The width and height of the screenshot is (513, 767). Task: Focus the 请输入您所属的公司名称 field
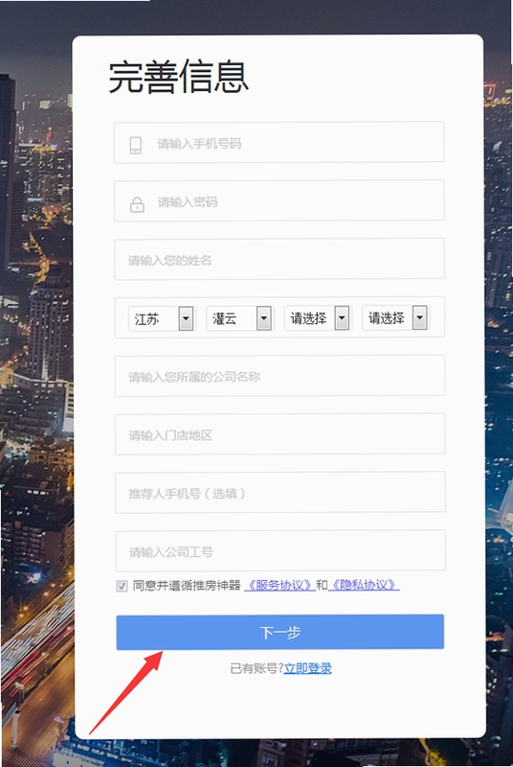279,376
